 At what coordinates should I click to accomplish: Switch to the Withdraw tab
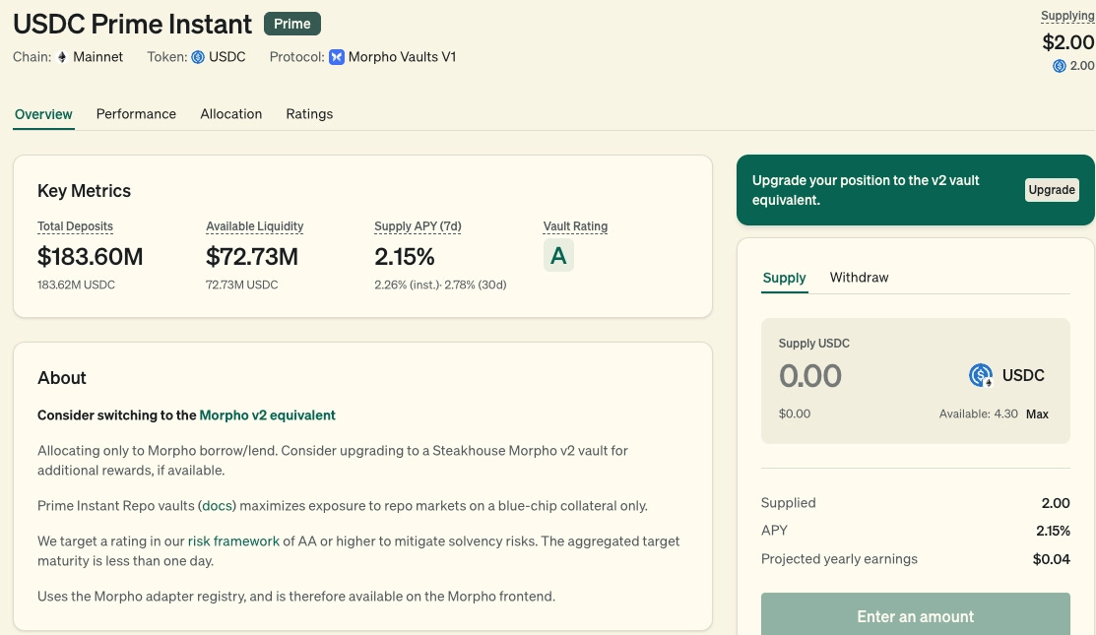tap(859, 278)
